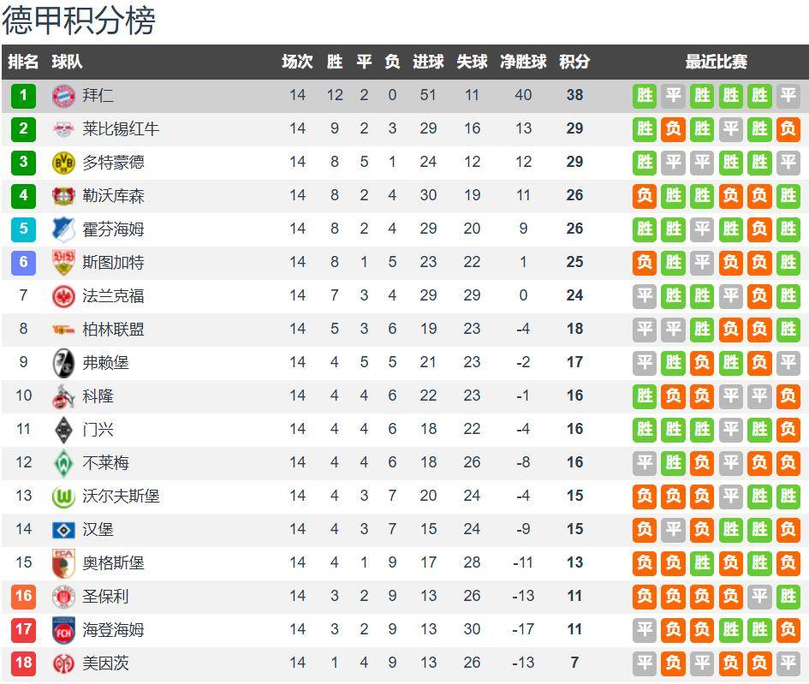Click Bayern's first green 胜 result badge

coord(645,95)
